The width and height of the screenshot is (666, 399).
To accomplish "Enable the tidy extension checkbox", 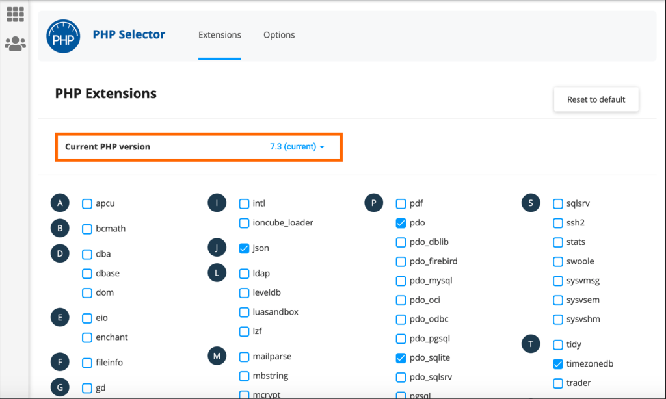I will tap(558, 344).
